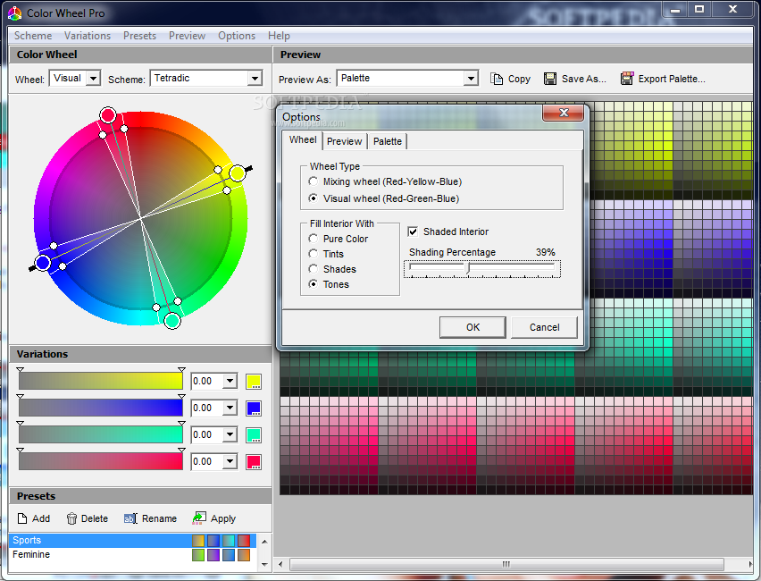This screenshot has width=761, height=581.
Task: Click OK in the Options dialog
Action: 472,327
